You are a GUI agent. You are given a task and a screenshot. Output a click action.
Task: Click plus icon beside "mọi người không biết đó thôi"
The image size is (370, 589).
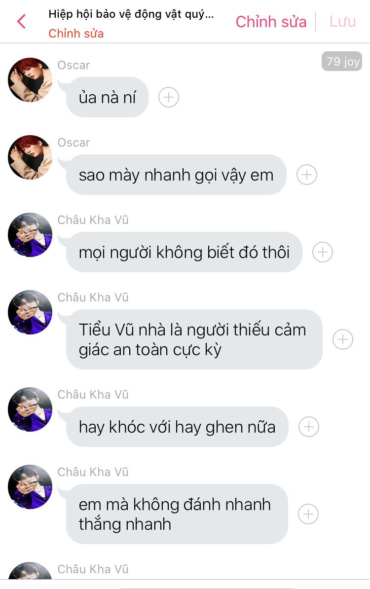323,252
